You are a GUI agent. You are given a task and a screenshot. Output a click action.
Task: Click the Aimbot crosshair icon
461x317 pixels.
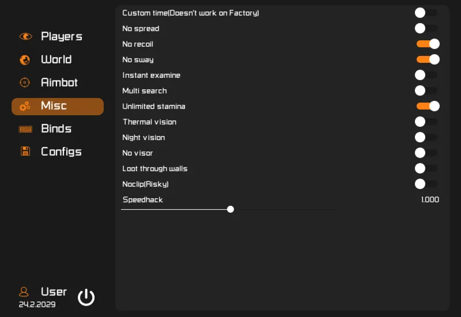[25, 82]
